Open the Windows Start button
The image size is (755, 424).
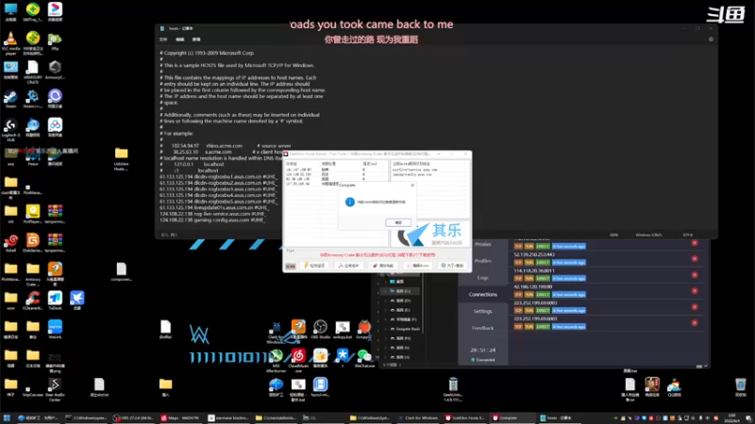(7, 417)
